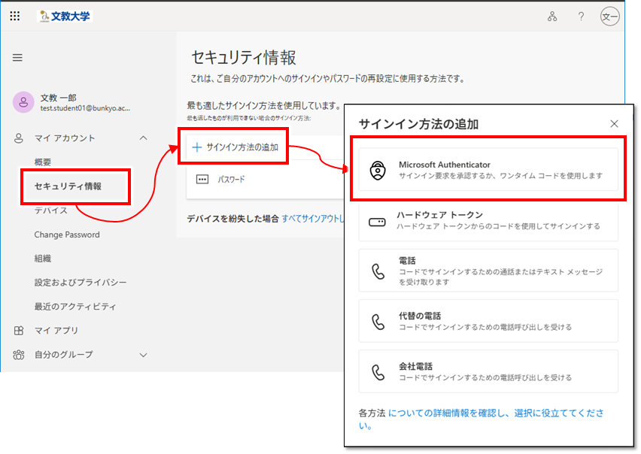
Task: Open マイ アプリ in the sidebar
Action: [56, 330]
